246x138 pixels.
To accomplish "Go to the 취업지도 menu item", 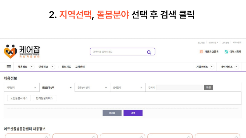I will [x=66, y=67].
